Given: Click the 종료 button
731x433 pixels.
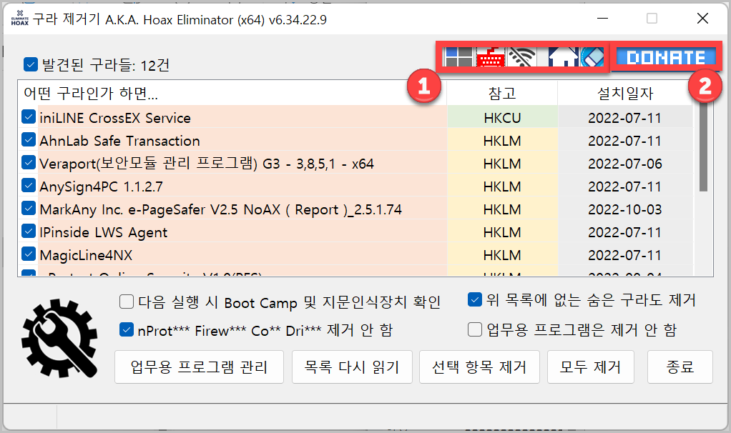Looking at the screenshot, I should (x=680, y=367).
